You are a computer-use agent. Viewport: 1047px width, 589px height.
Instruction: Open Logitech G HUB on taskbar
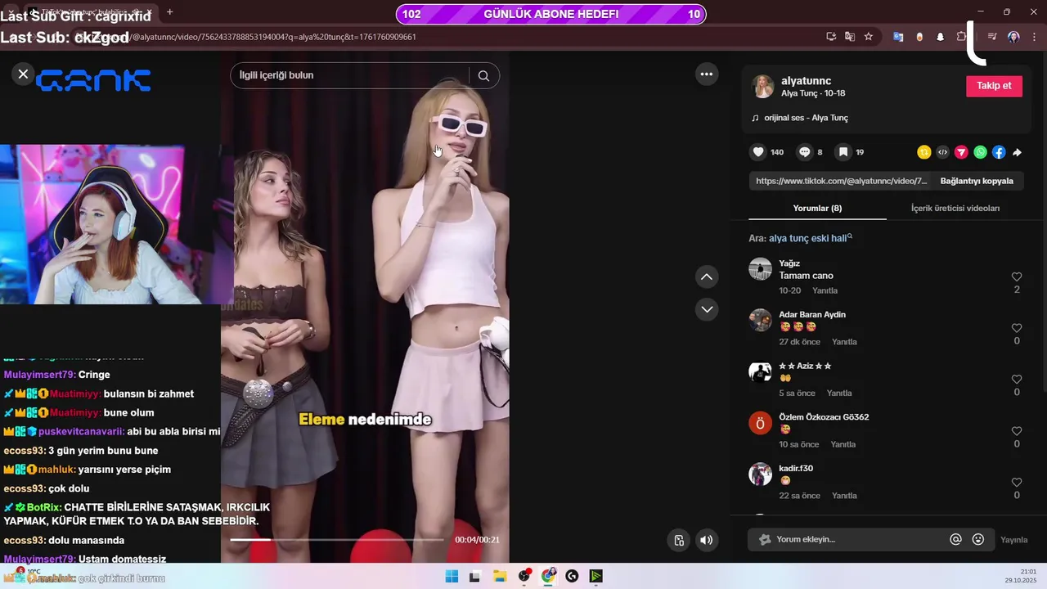[572, 576]
